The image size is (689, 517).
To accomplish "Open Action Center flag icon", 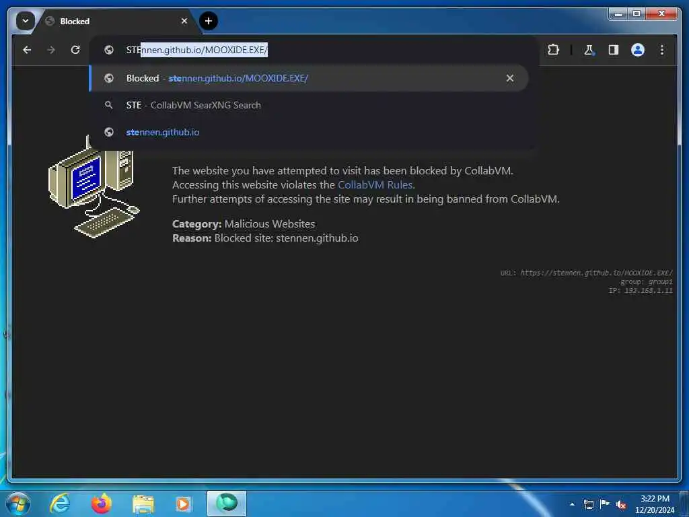I will [x=605, y=504].
